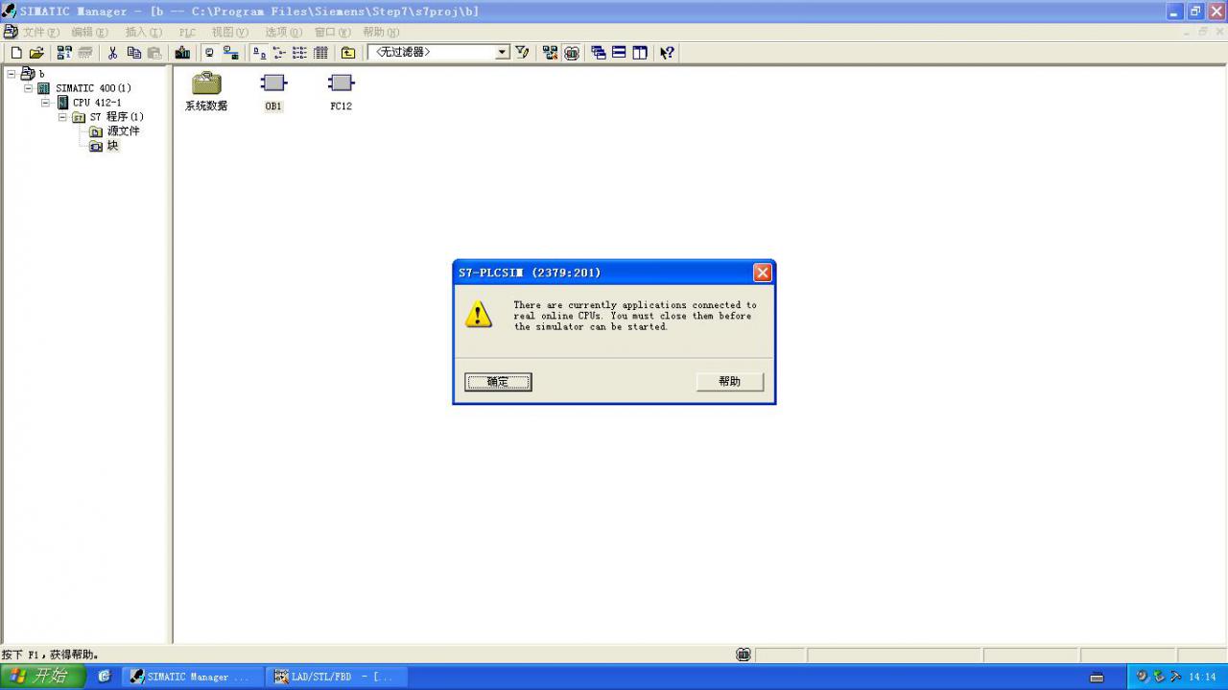Click the Up One Level icon
The image size is (1228, 690).
pos(348,53)
